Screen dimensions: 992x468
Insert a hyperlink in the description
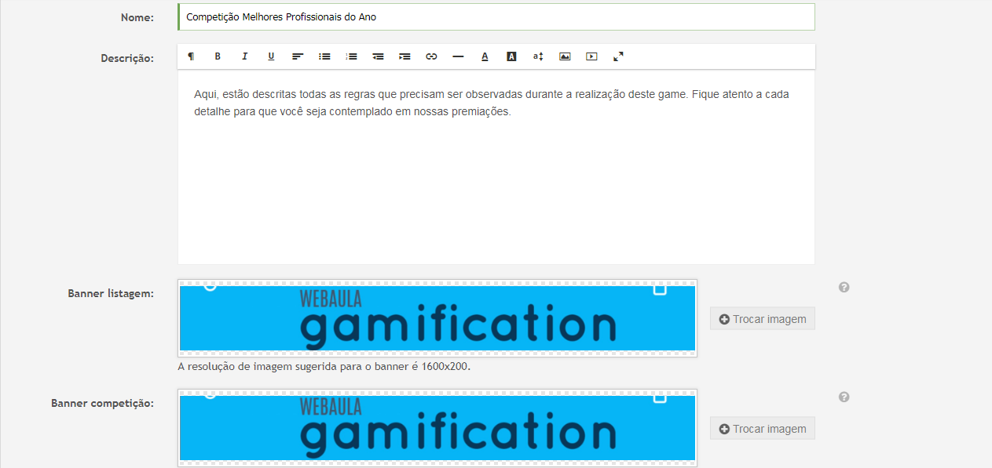pos(431,56)
